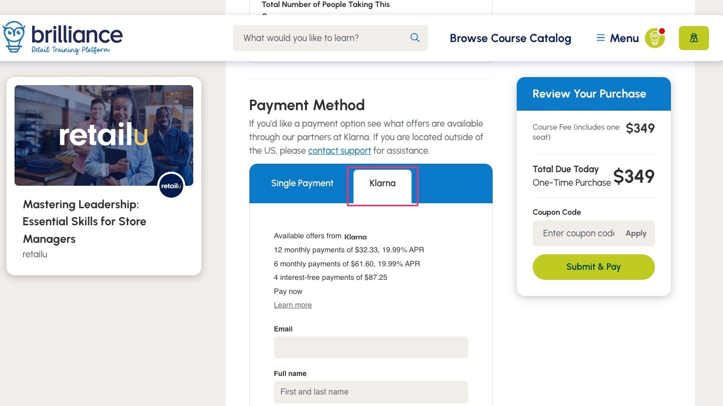723x406 pixels.
Task: Open the hamburger Menu icon
Action: point(601,38)
